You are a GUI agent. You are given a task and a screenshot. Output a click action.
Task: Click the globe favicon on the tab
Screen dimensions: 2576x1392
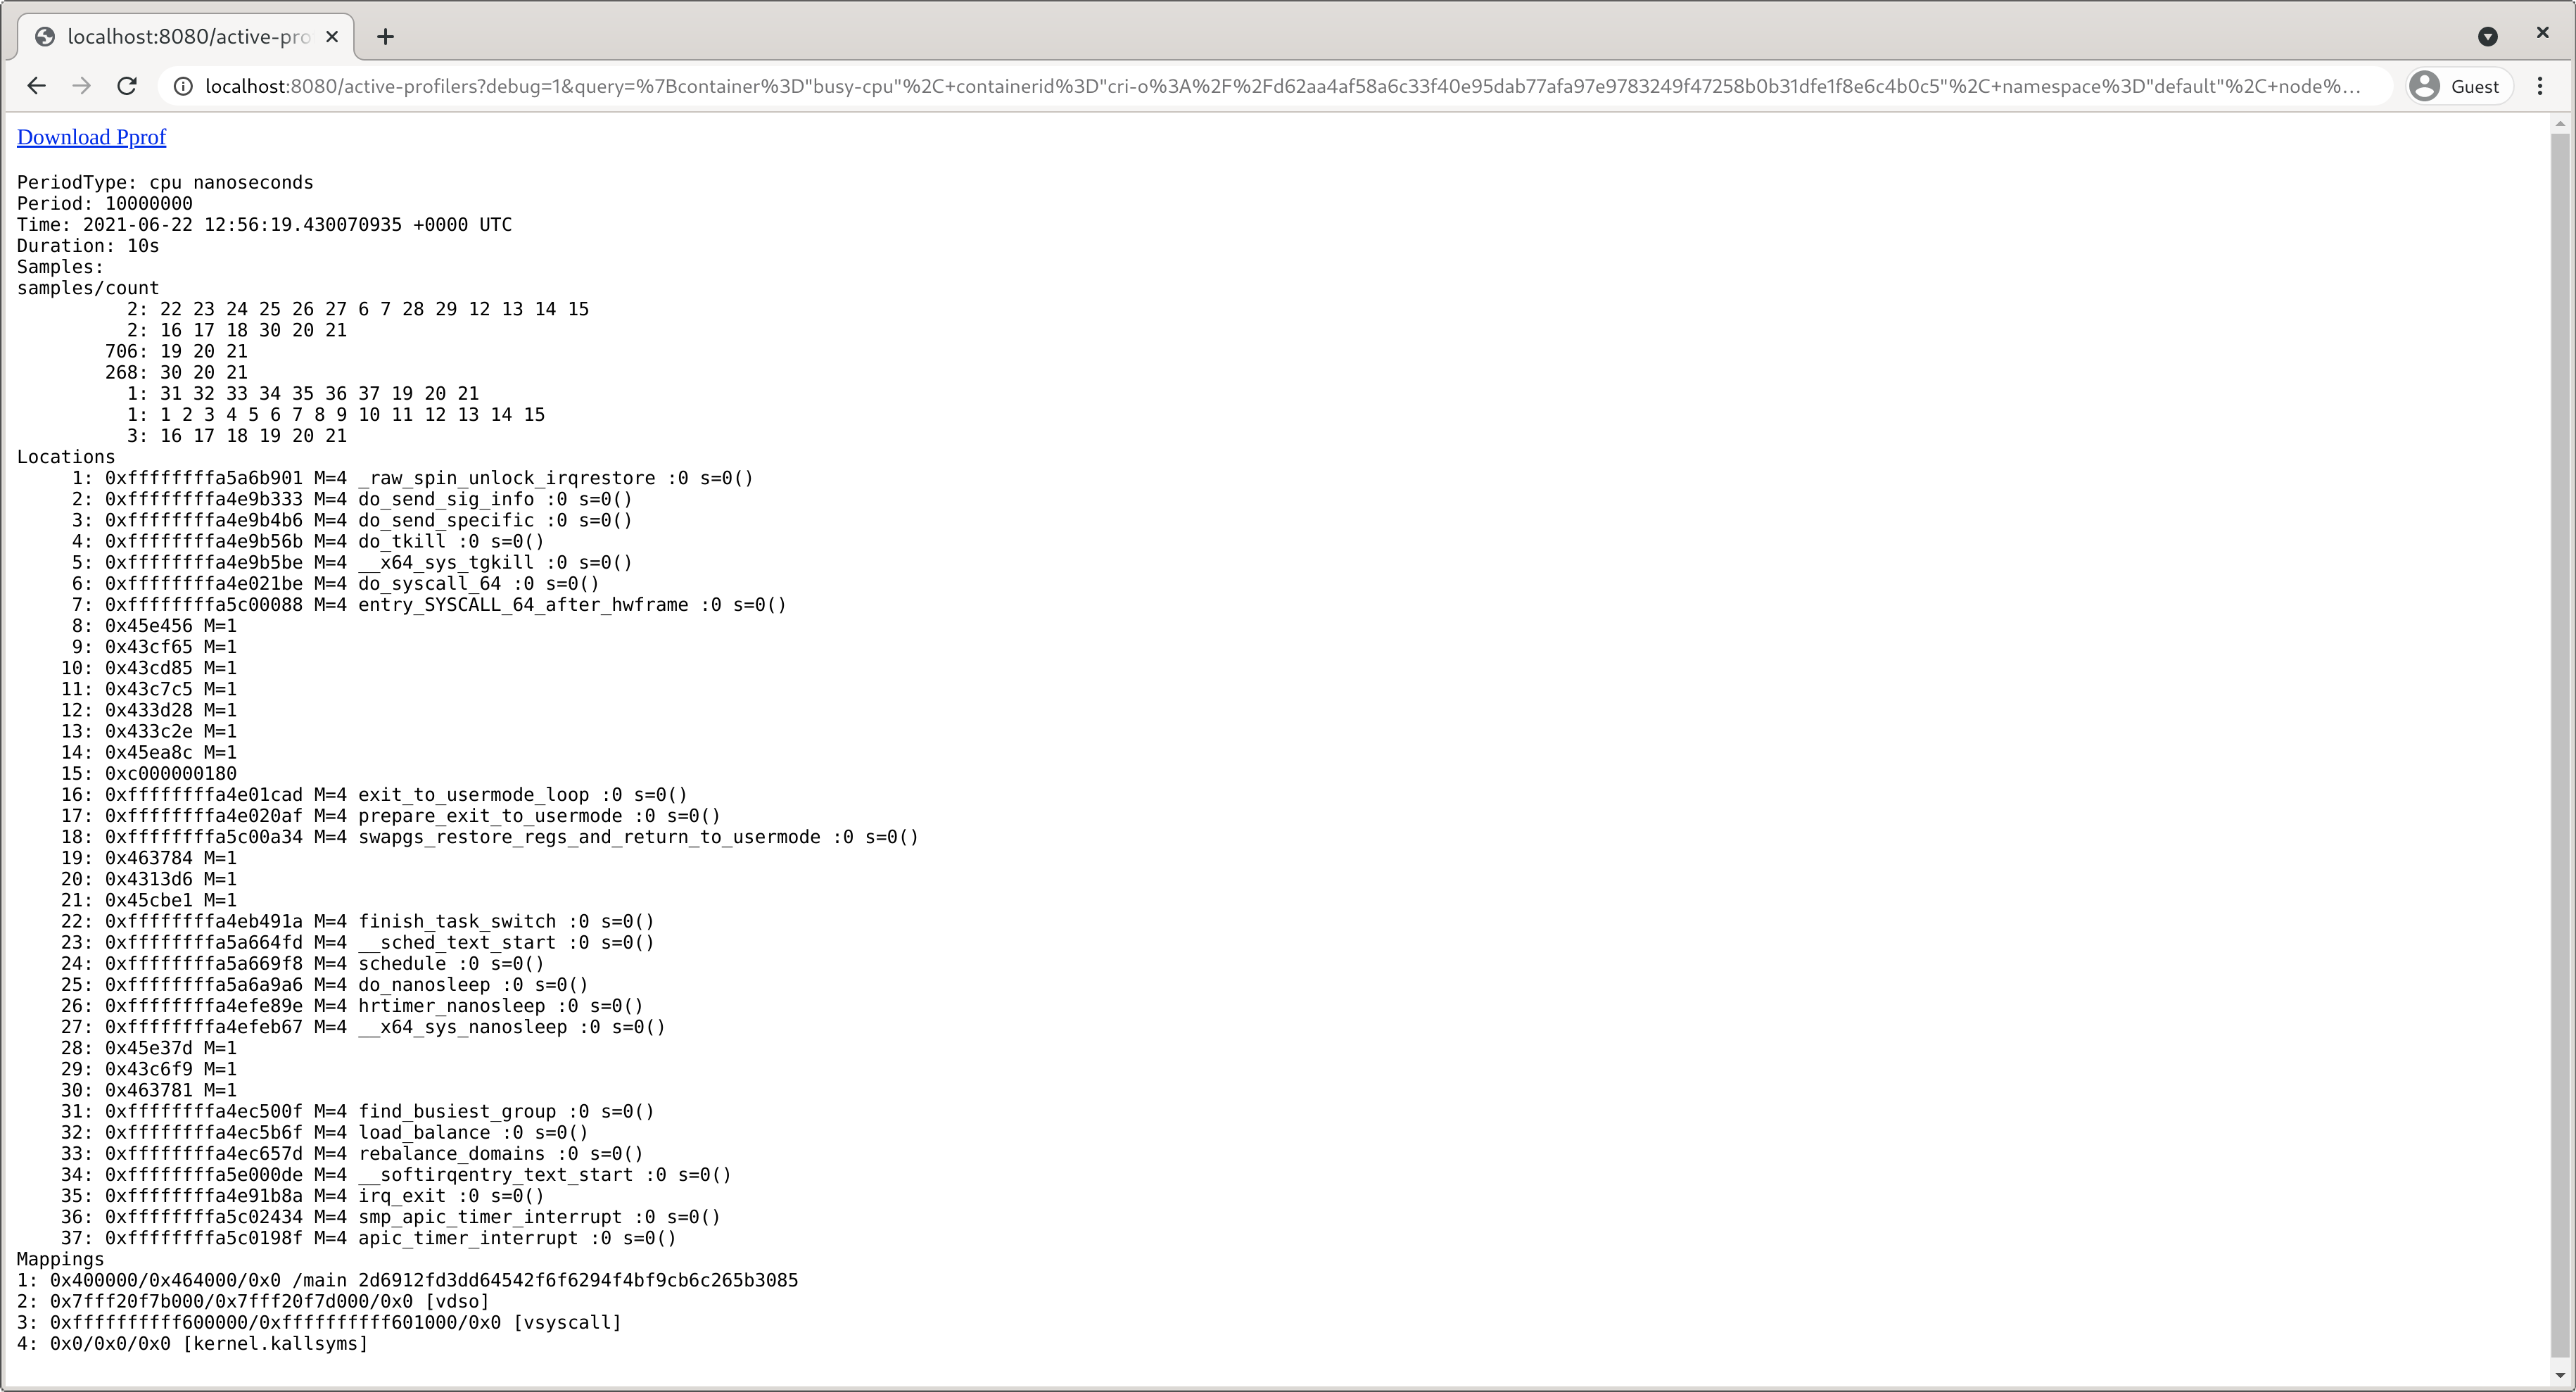[45, 37]
